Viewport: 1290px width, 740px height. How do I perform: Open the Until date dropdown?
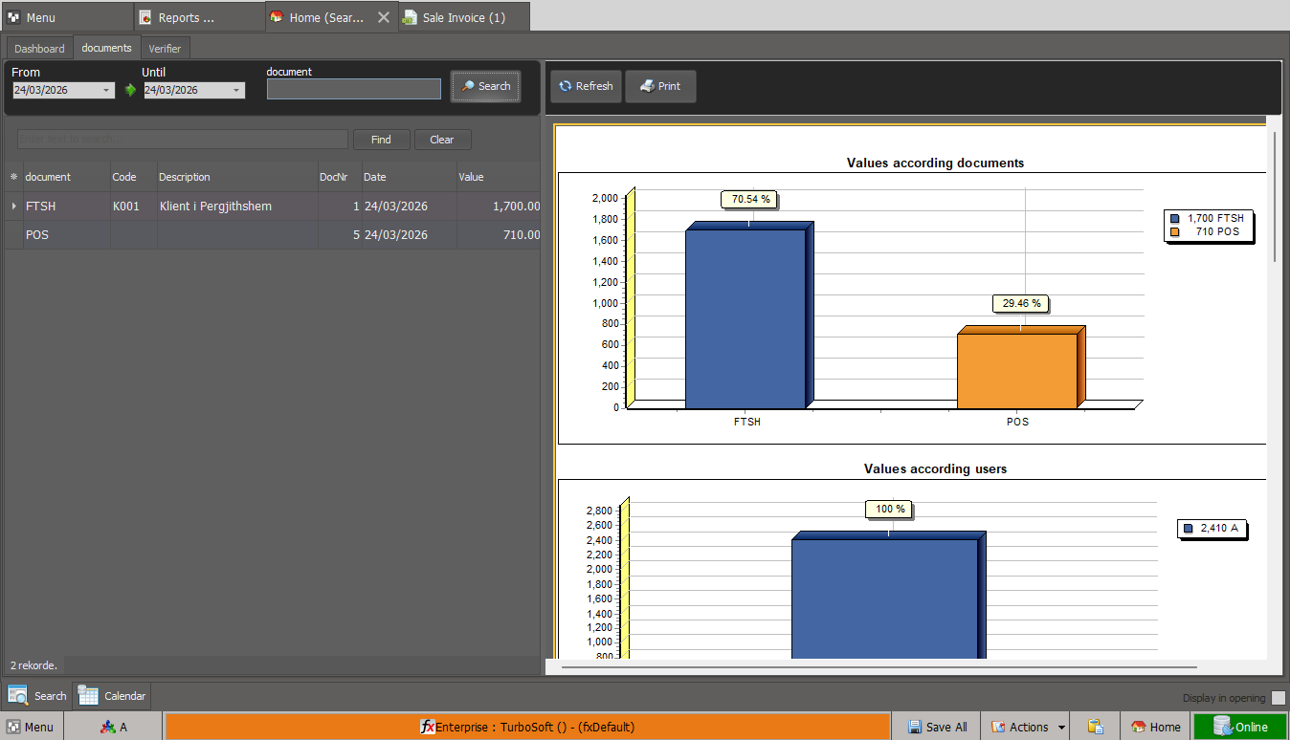pos(236,91)
